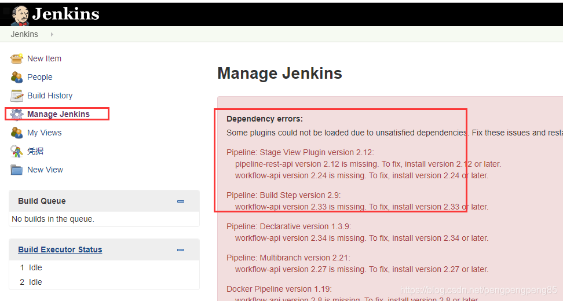Click the Build Queue panel title
563x301 pixels.
click(42, 201)
